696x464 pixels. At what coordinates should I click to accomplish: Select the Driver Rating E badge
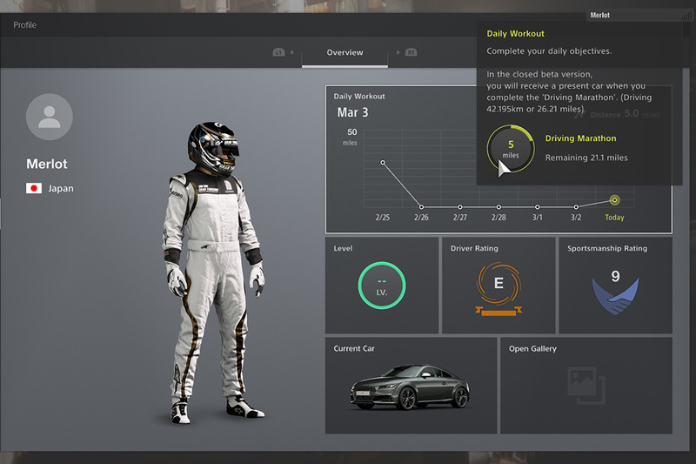click(499, 285)
